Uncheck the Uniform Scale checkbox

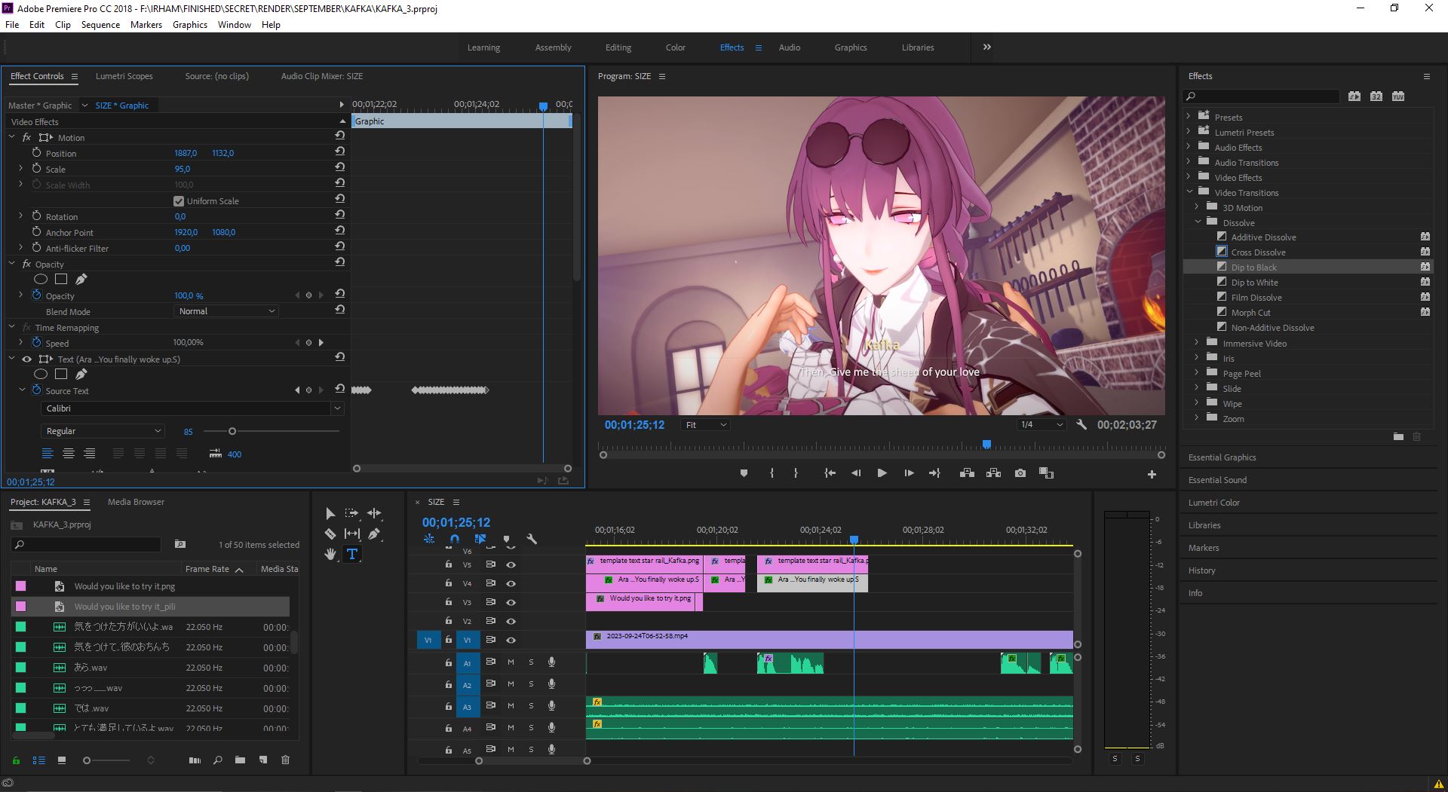pyautogui.click(x=179, y=201)
